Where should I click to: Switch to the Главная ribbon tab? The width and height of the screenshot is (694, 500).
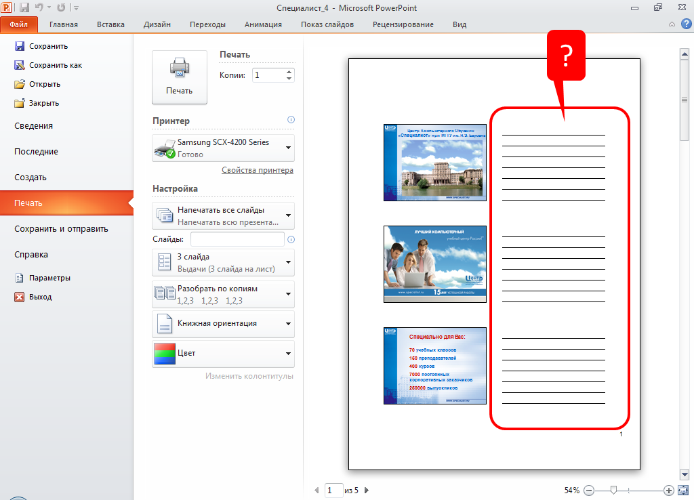pos(63,24)
